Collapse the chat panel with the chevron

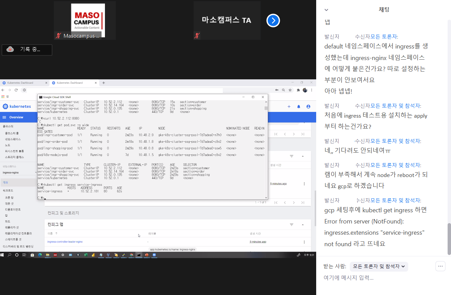(x=326, y=10)
